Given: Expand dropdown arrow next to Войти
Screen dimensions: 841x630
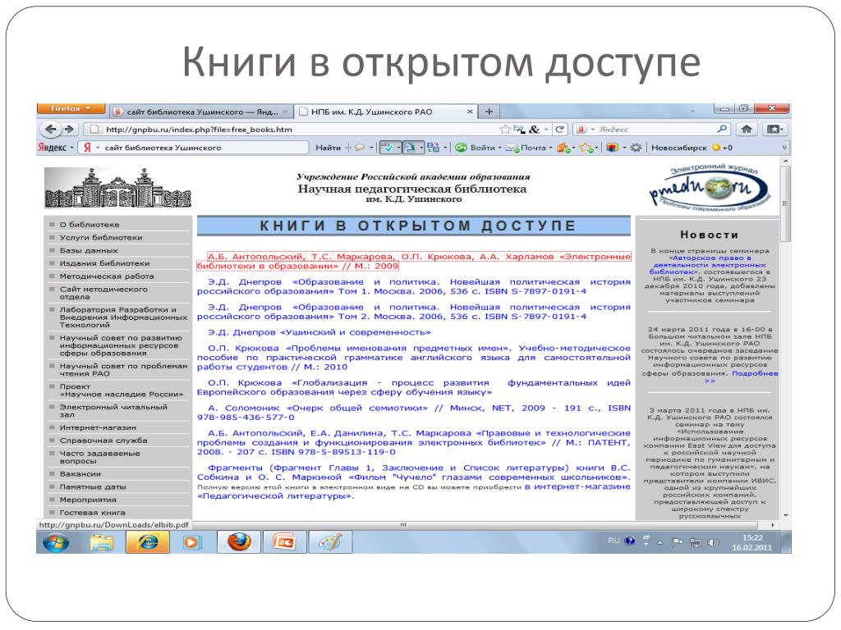Looking at the screenshot, I should pyautogui.click(x=500, y=148).
